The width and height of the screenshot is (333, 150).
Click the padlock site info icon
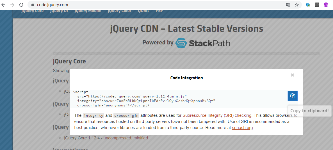pyautogui.click(x=33, y=5)
